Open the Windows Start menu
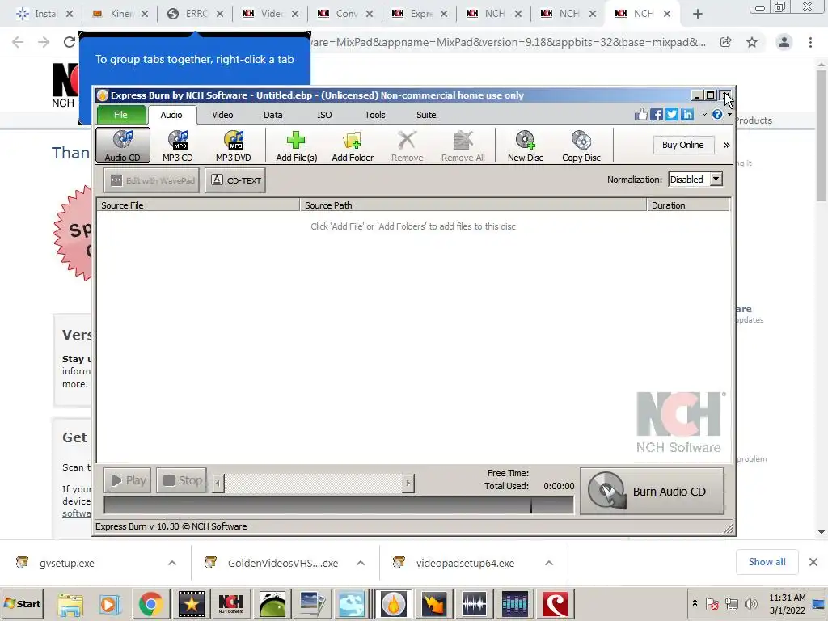The width and height of the screenshot is (828, 621). point(22,603)
